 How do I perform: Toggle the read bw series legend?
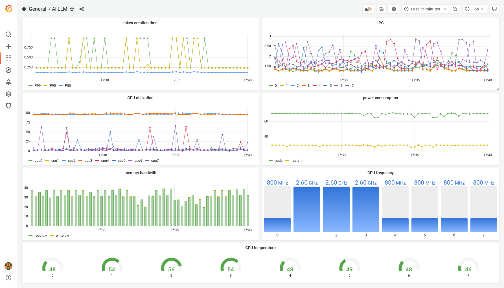[41, 236]
